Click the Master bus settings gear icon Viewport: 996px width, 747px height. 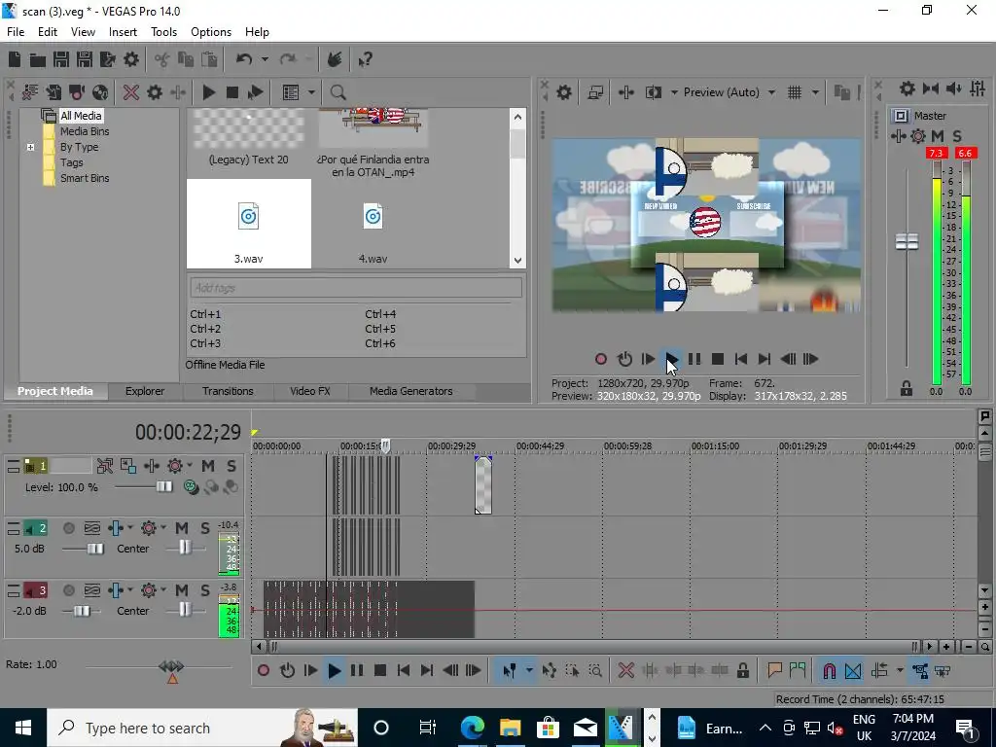(x=918, y=136)
